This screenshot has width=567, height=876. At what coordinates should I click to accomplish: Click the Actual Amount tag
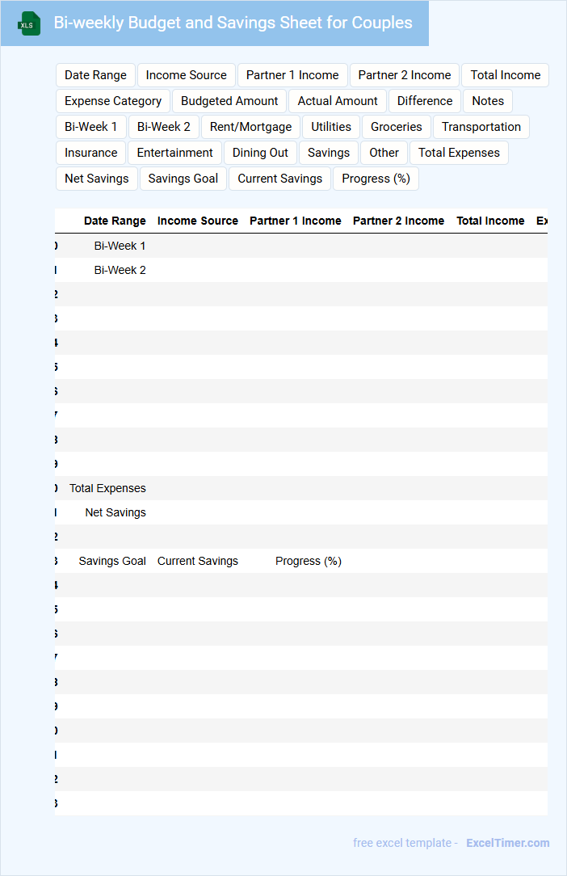(x=338, y=101)
